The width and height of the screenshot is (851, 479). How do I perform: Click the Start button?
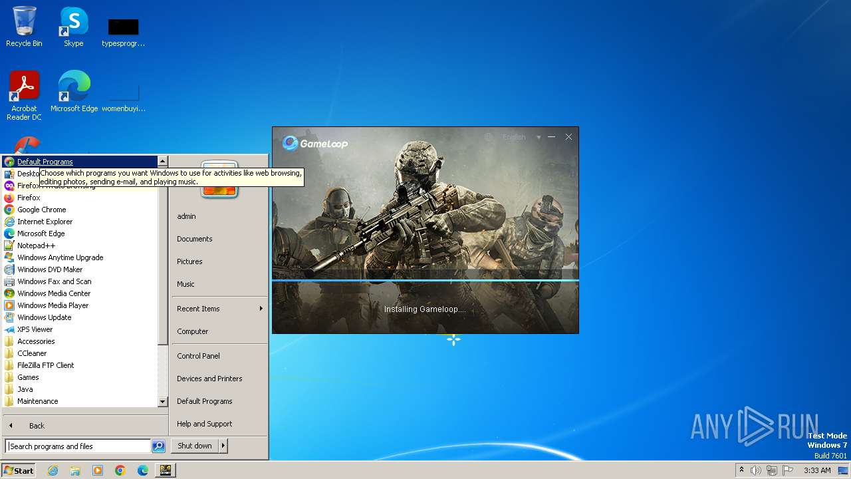19,470
